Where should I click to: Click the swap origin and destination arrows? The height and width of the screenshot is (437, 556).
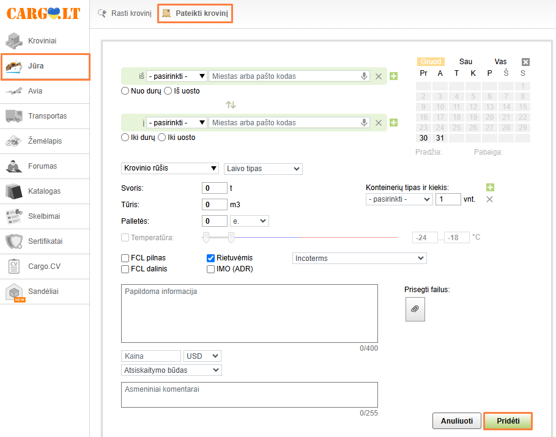tap(231, 105)
